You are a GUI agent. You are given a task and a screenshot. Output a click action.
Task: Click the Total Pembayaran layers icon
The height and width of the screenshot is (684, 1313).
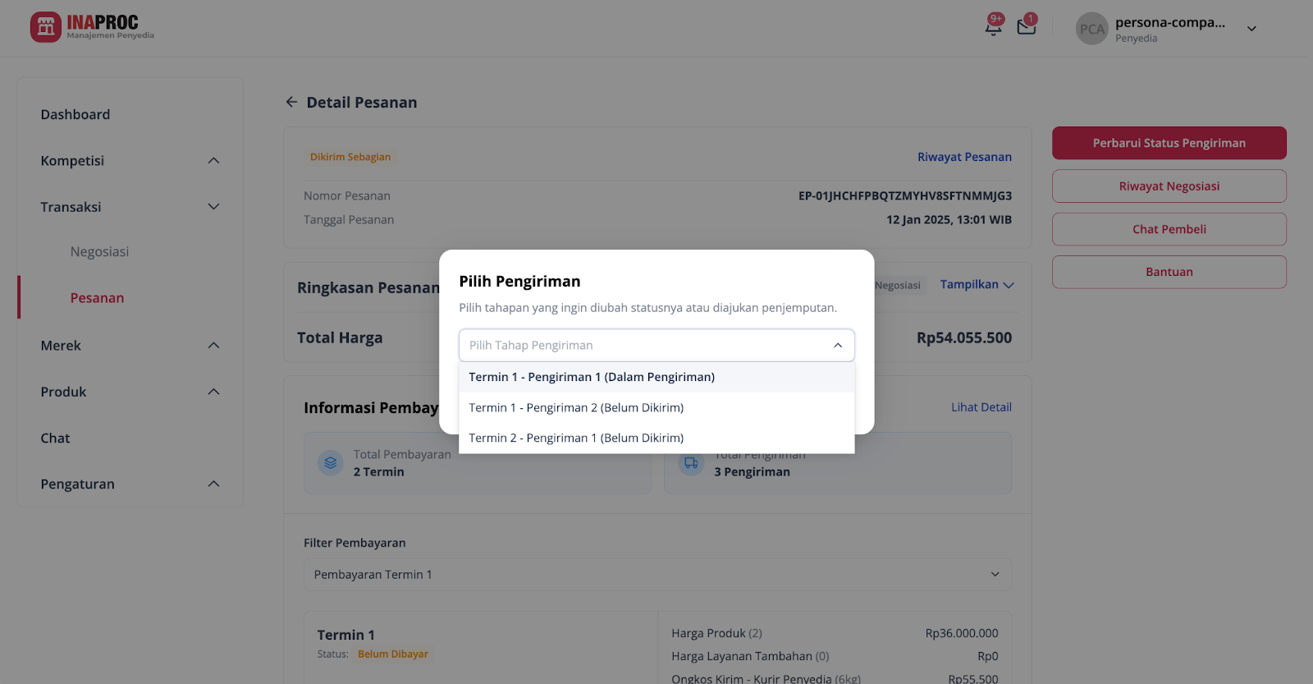(x=330, y=463)
